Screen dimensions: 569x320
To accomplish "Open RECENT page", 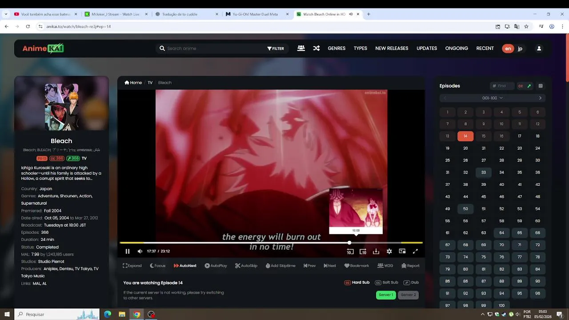I will (x=485, y=48).
